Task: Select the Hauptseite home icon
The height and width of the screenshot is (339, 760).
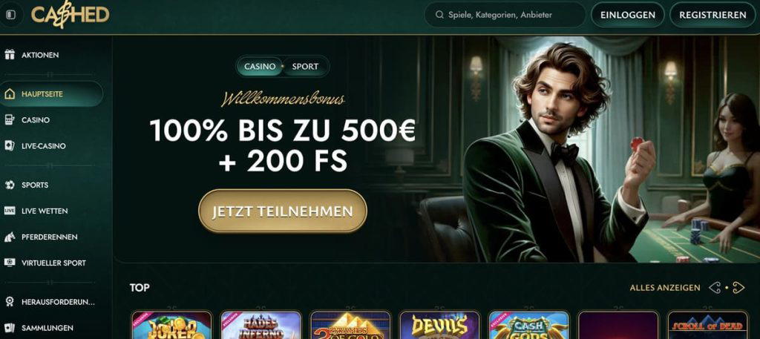Action: pos(10,94)
